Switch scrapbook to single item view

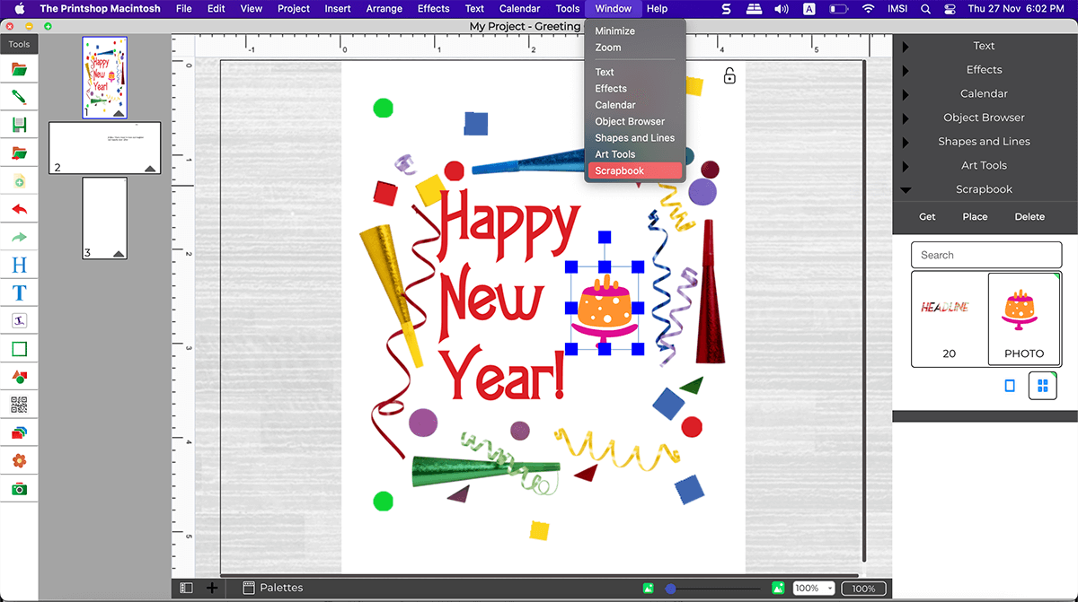coord(1009,386)
